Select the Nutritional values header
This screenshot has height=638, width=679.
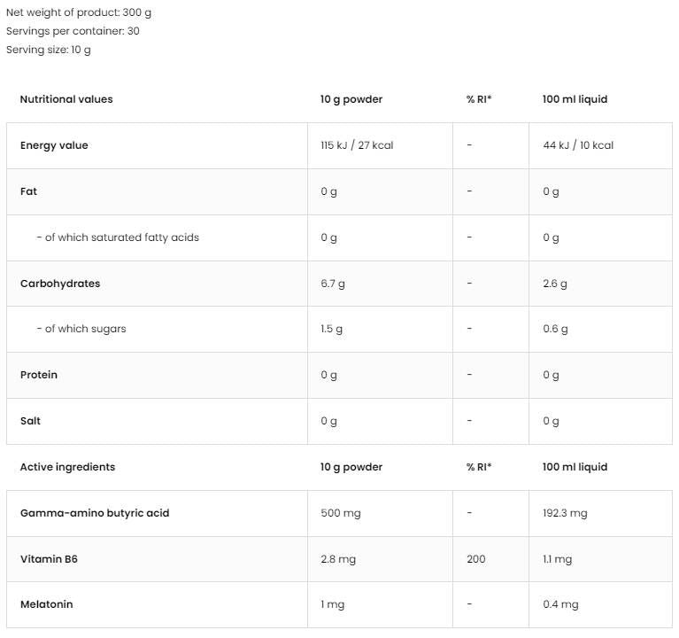pos(66,99)
